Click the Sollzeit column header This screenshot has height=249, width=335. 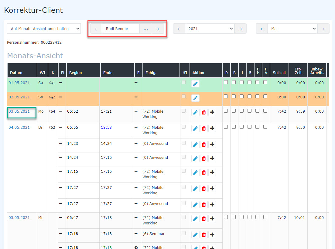279,70
